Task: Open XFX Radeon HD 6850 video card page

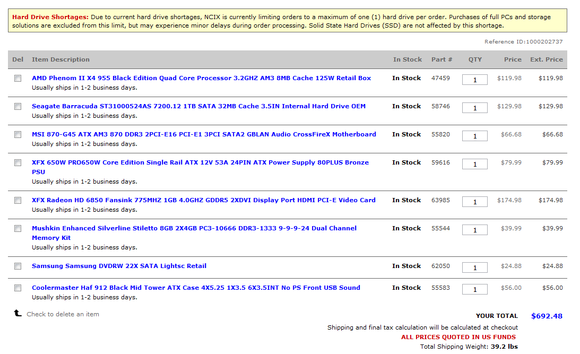Action: [x=203, y=200]
